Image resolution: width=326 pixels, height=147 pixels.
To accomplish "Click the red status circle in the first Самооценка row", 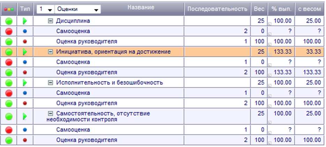I will 9,32.
